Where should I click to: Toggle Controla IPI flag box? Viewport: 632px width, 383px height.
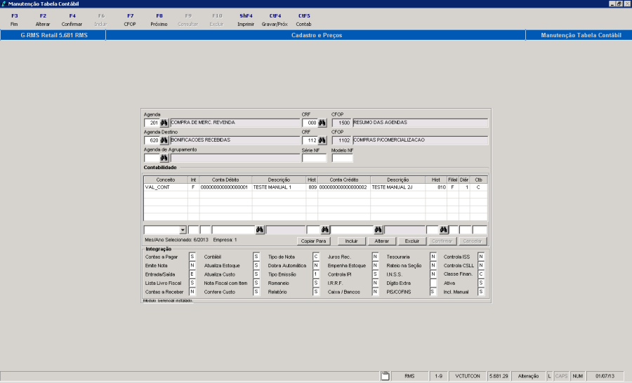(x=375, y=274)
